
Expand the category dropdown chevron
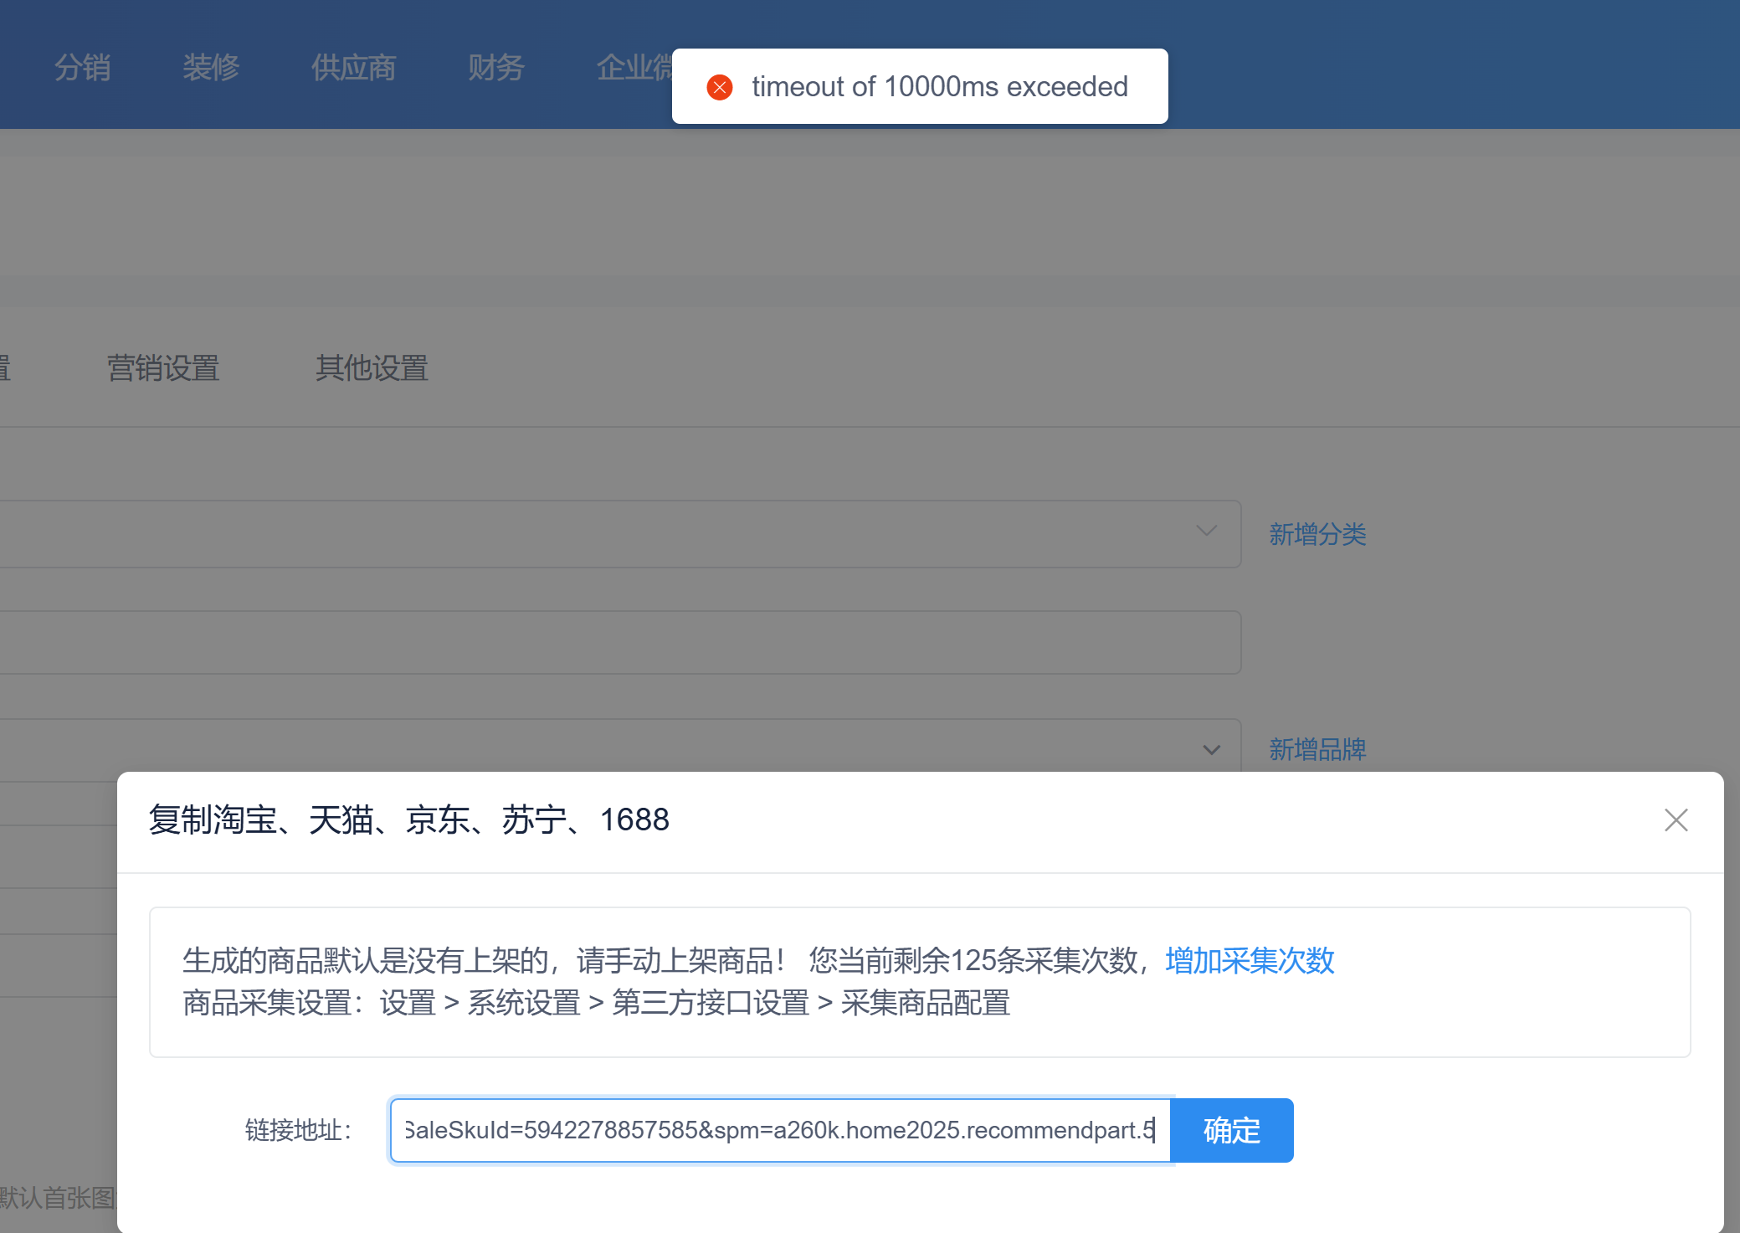pos(1206,532)
